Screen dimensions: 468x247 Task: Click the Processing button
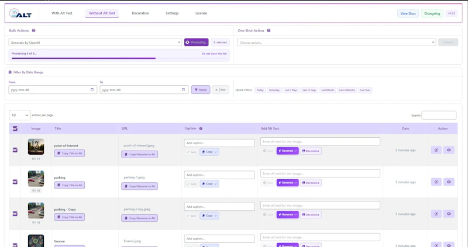197,42
